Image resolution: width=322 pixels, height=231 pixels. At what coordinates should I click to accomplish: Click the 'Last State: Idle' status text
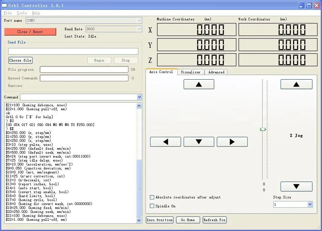(x=80, y=36)
